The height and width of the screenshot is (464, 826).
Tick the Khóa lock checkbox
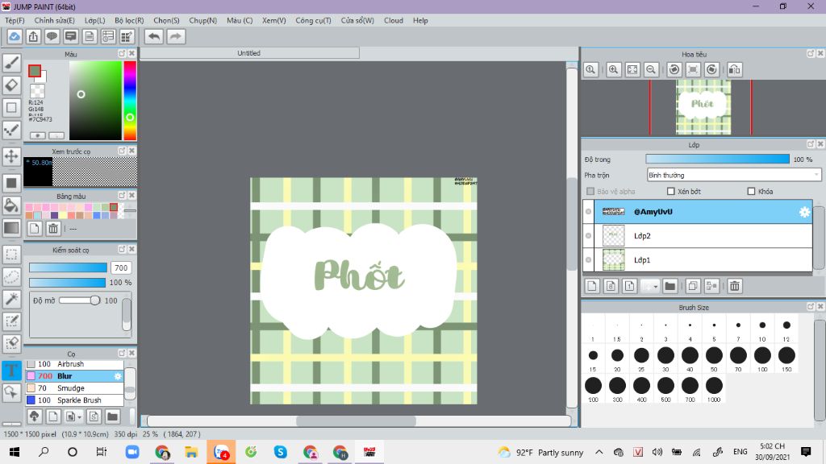coord(751,192)
